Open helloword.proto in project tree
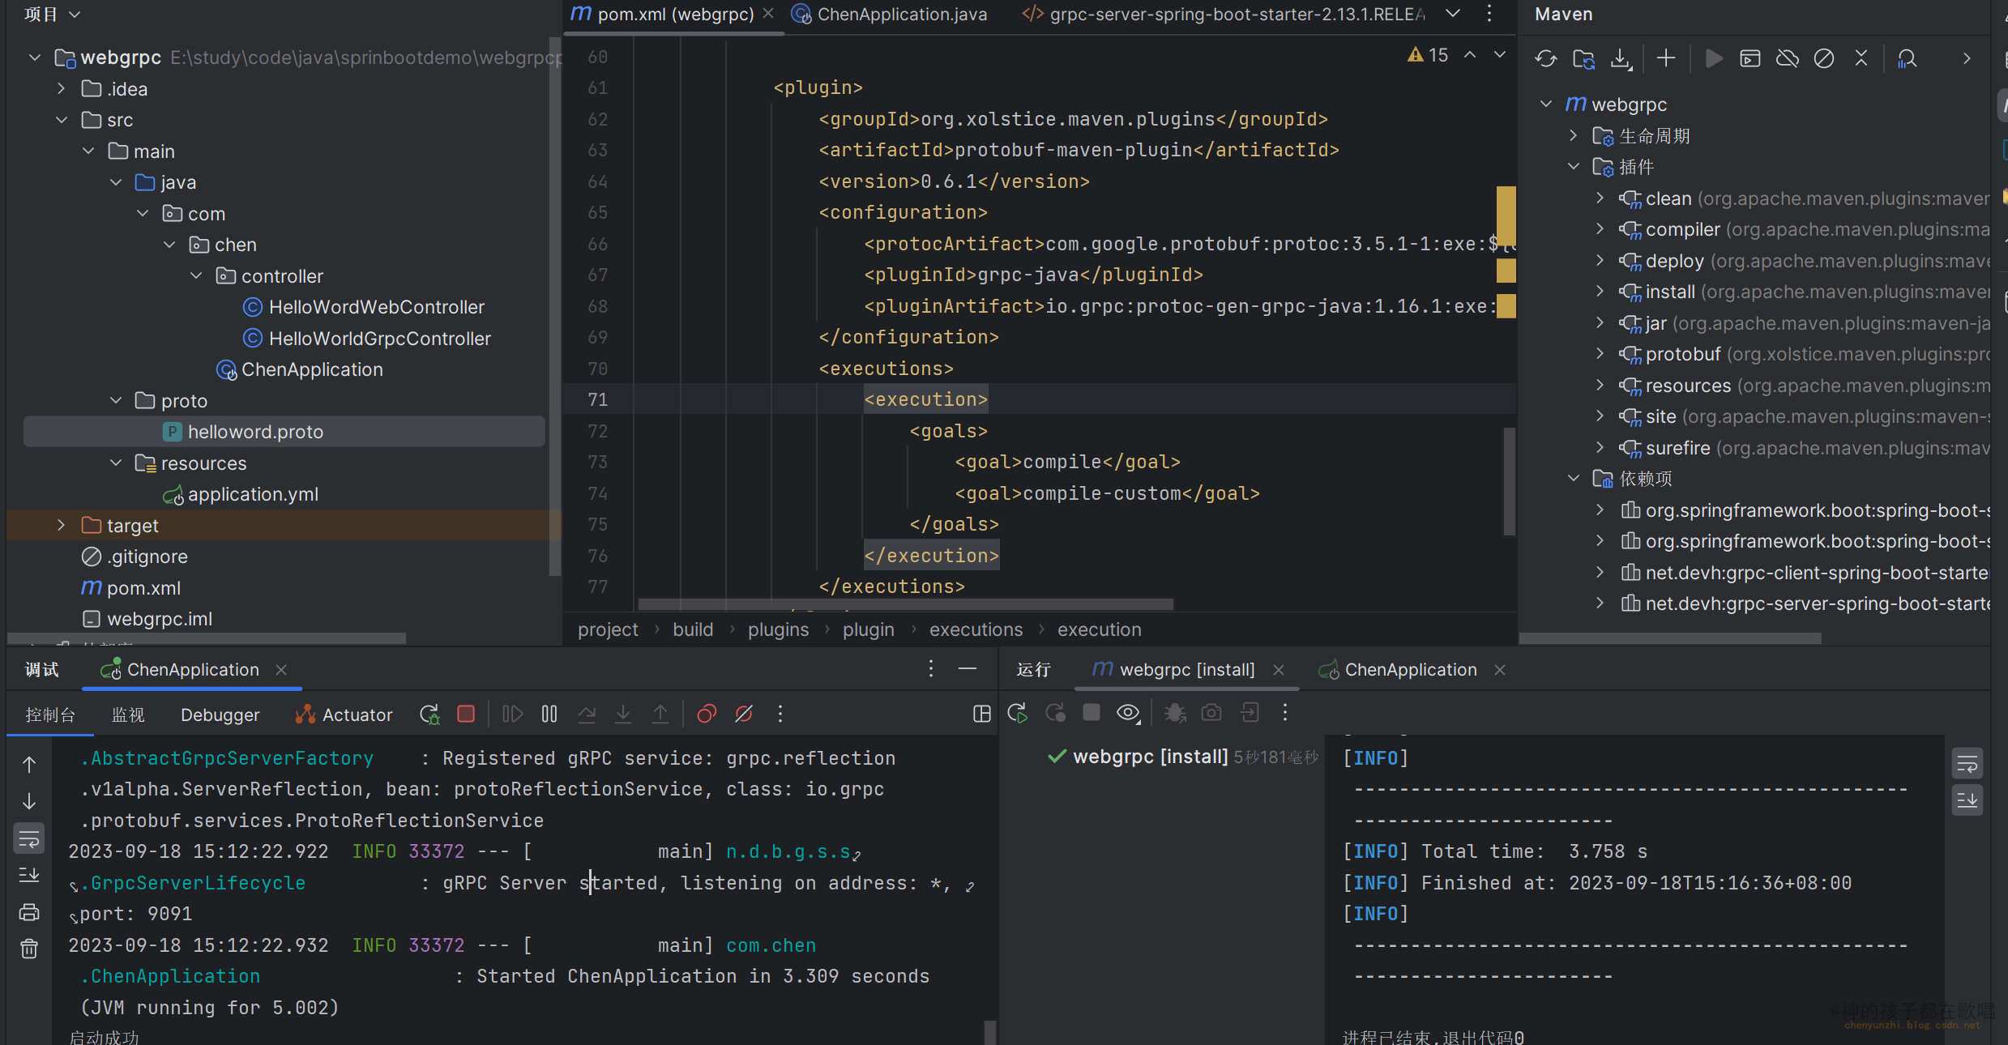The height and width of the screenshot is (1045, 2008). 255,432
